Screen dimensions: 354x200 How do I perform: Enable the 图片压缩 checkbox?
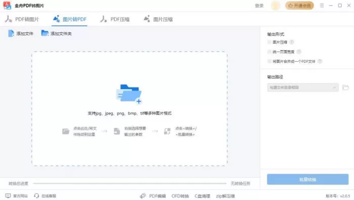tap(269, 42)
